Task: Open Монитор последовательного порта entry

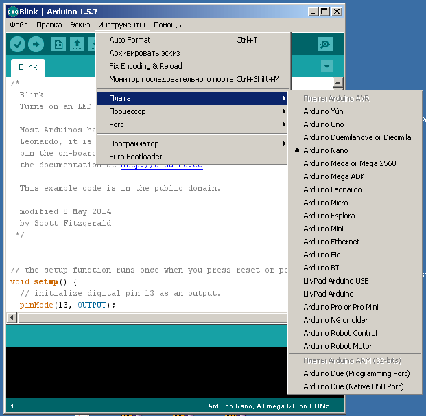Action: click(192, 79)
